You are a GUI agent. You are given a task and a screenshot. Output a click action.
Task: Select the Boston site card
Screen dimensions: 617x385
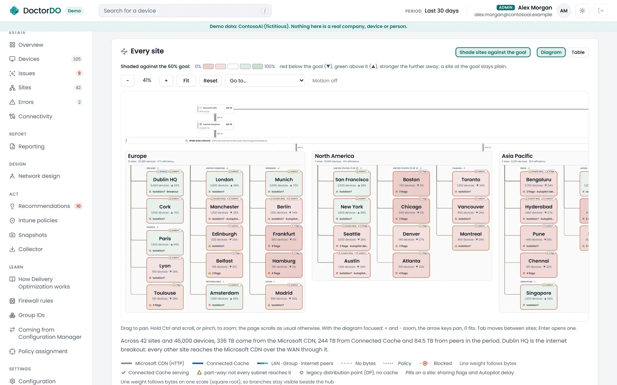(x=411, y=184)
